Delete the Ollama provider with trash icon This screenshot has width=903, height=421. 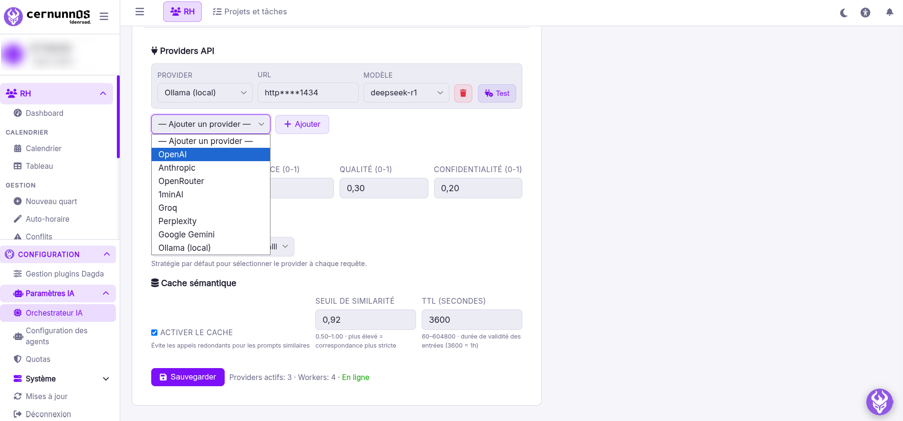point(463,93)
